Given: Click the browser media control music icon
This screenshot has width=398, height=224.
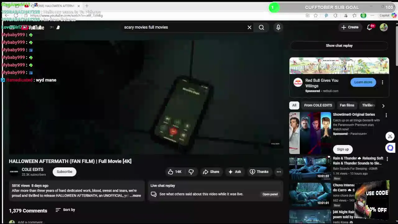Looking at the screenshot, I should (x=345, y=16).
